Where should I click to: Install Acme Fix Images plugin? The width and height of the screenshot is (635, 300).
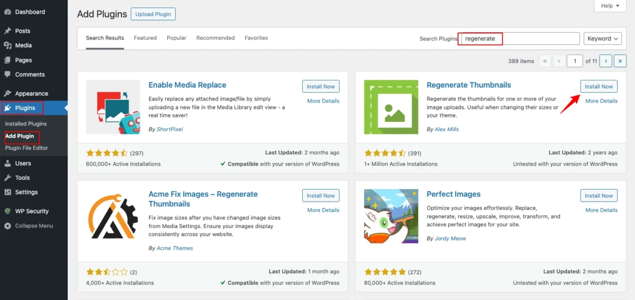(x=321, y=196)
